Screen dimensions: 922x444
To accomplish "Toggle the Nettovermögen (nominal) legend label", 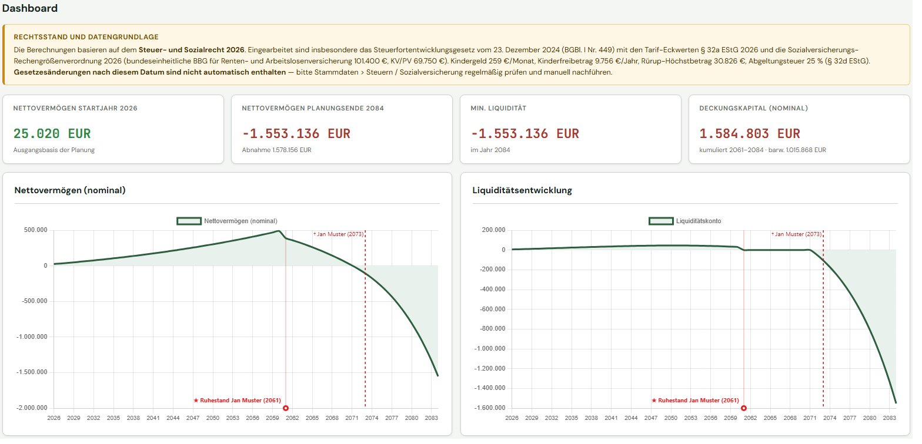I will (x=240, y=221).
